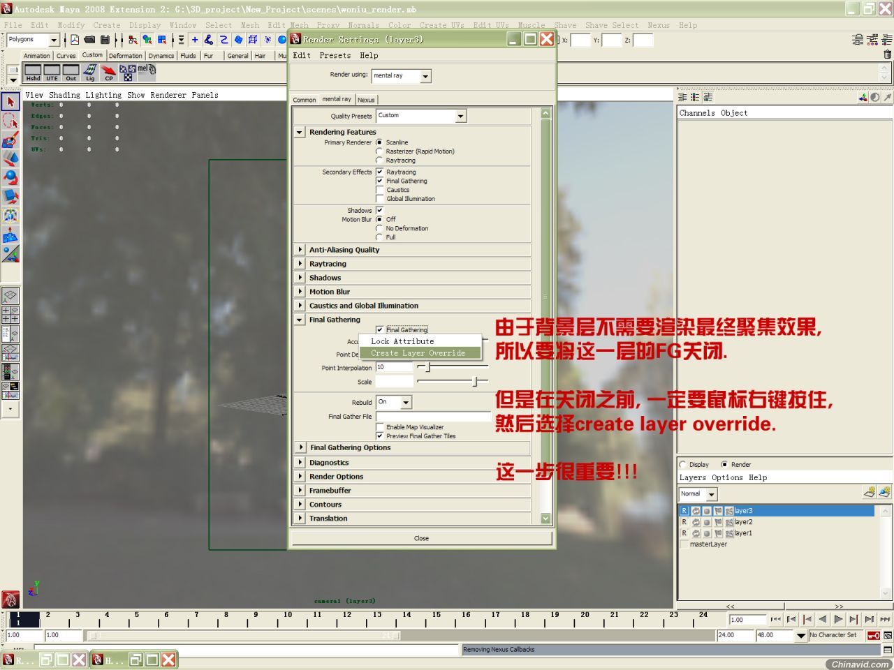The image size is (894, 670).
Task: Uncheck the Final Gathering checkbox in Secondary Effects
Action: (380, 181)
